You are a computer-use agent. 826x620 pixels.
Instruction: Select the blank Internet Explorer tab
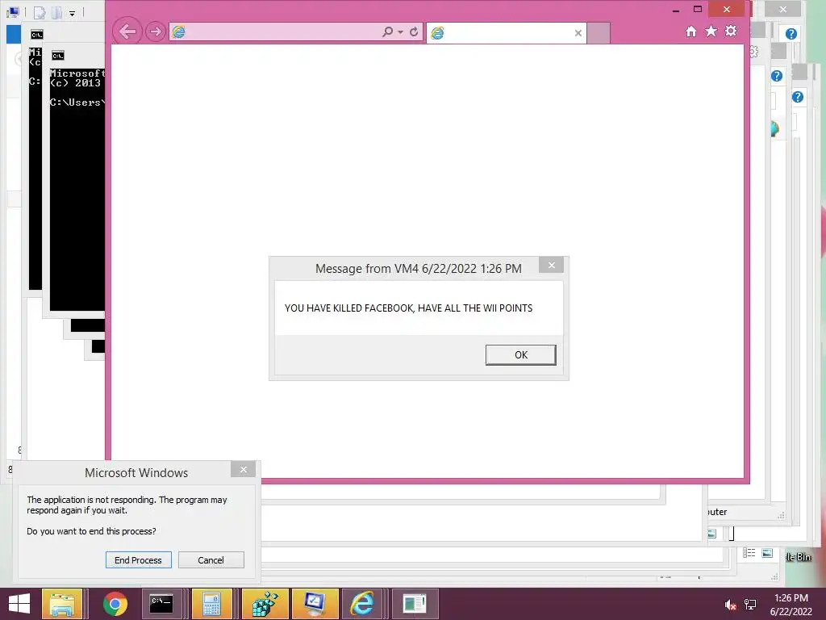507,33
